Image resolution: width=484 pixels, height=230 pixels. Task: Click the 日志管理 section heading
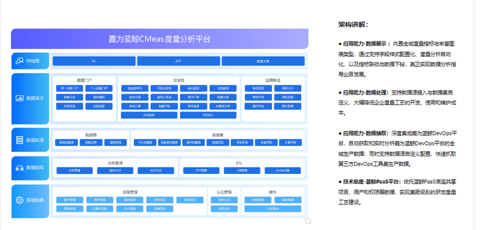tap(224, 192)
